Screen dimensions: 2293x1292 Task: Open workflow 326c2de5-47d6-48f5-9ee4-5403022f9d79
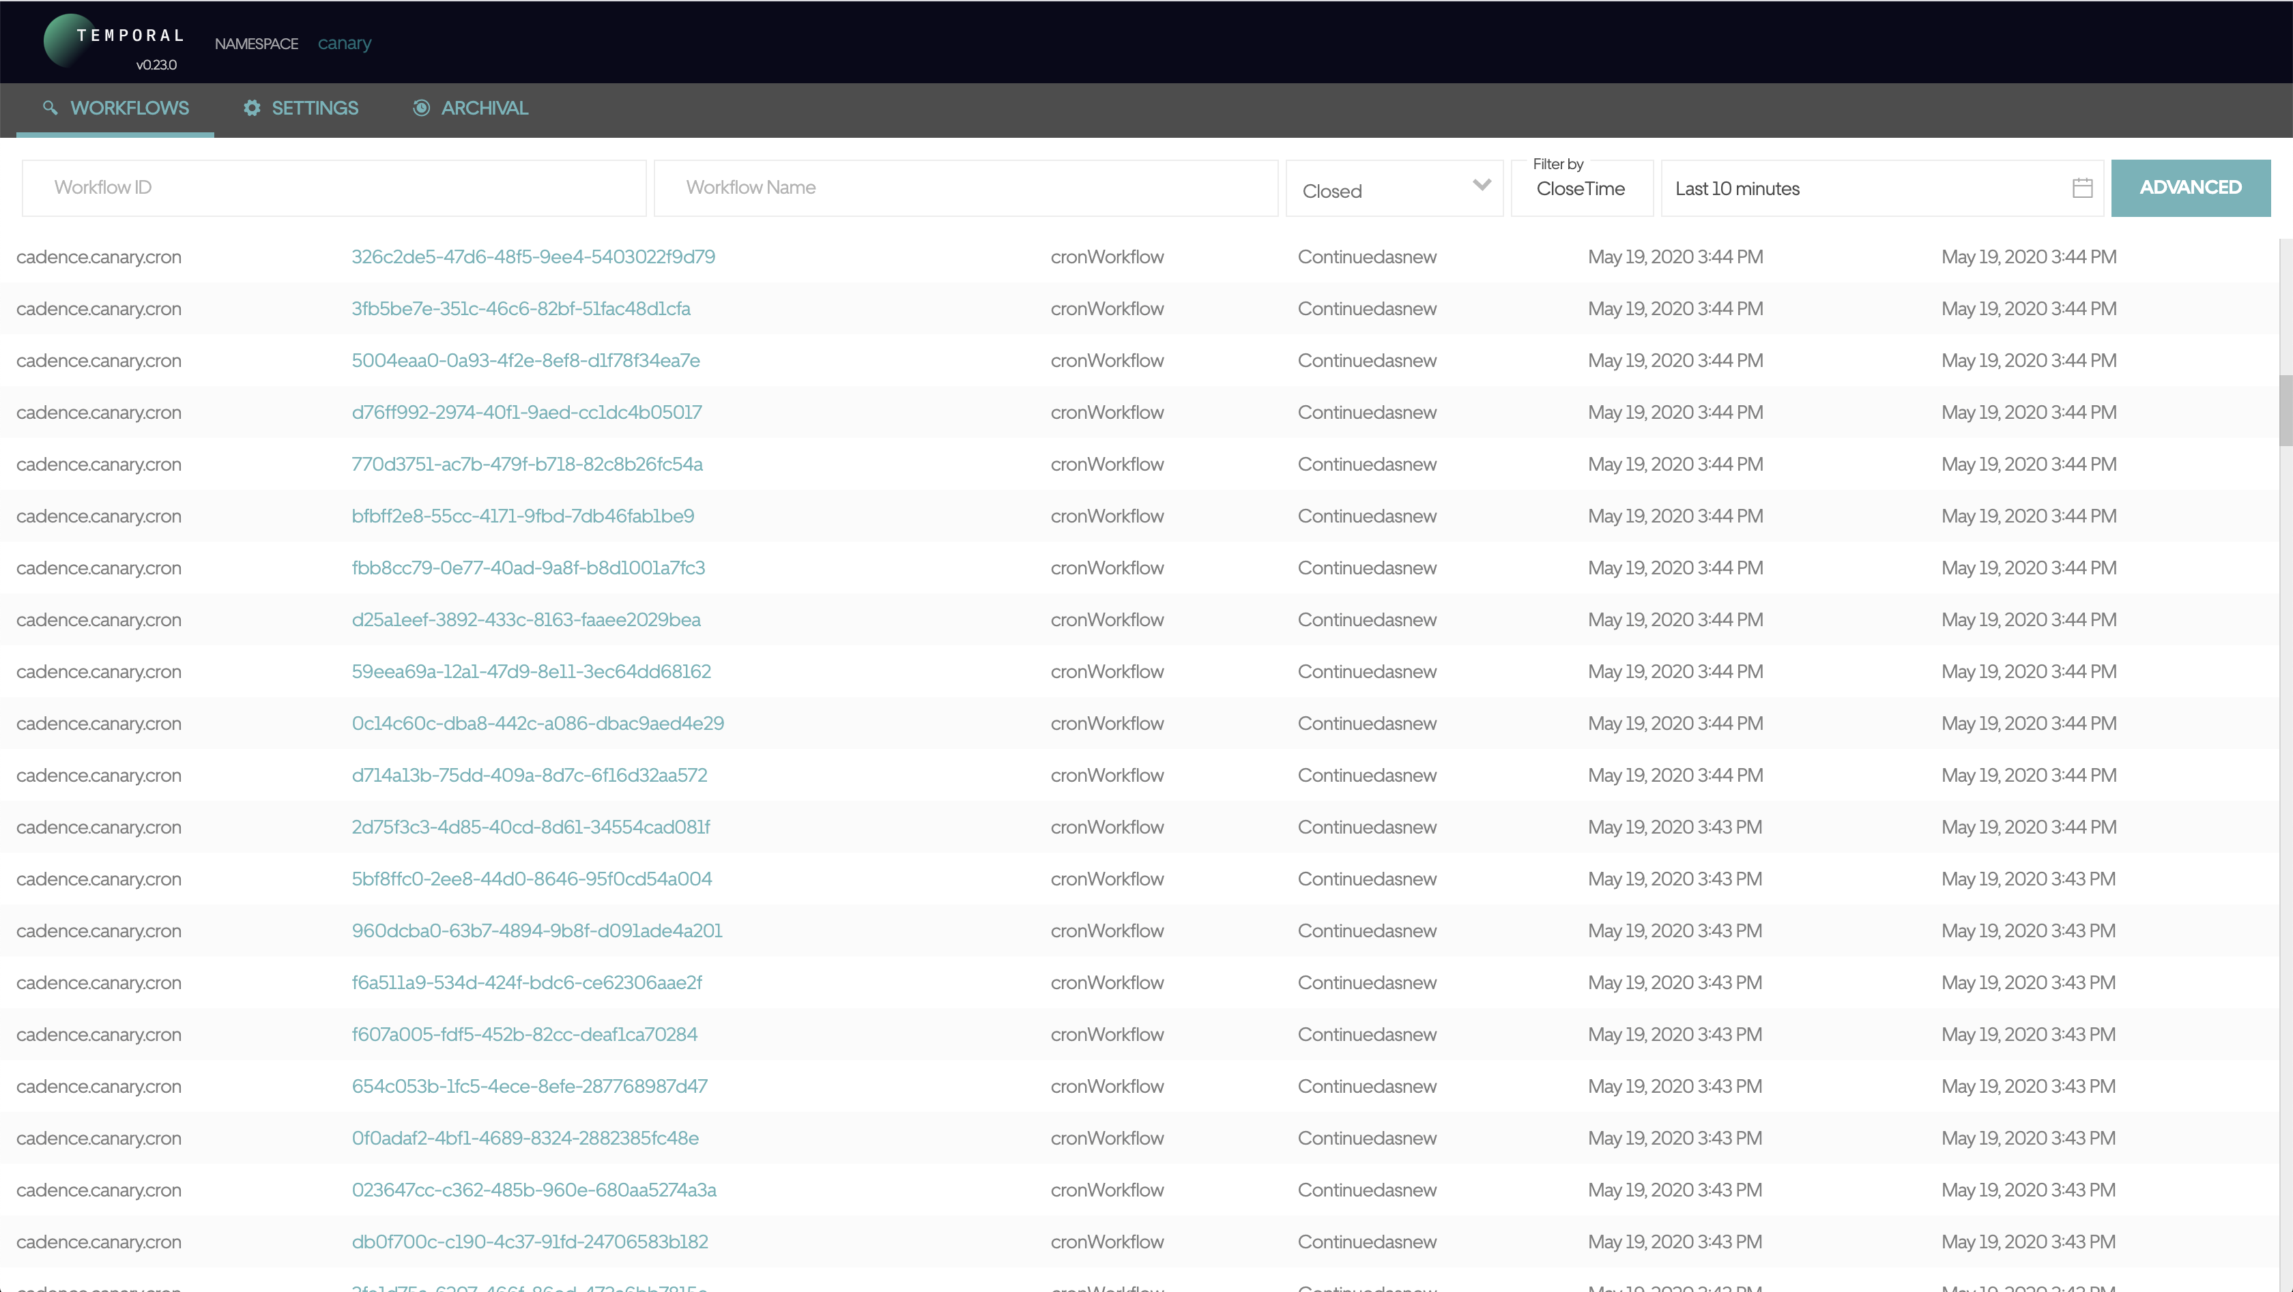[532, 256]
